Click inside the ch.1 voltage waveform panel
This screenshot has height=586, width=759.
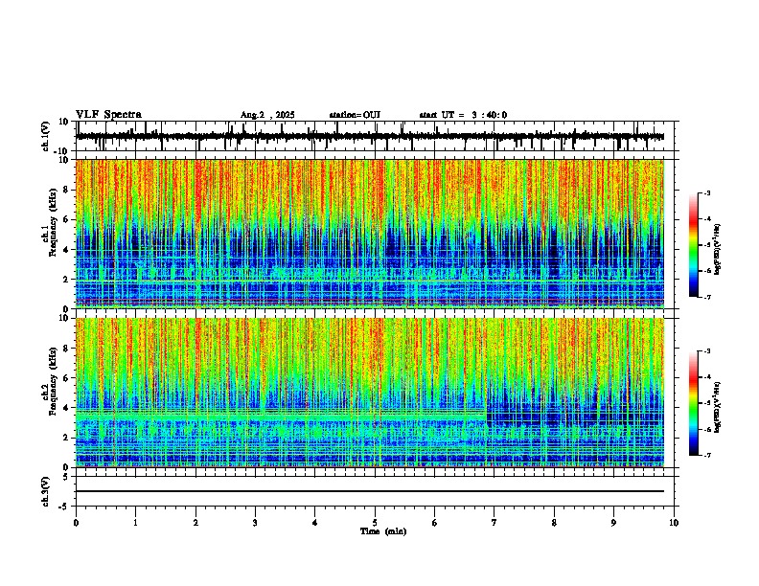click(377, 136)
